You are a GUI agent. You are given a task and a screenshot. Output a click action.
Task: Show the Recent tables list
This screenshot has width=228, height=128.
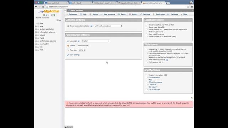coord(38,18)
